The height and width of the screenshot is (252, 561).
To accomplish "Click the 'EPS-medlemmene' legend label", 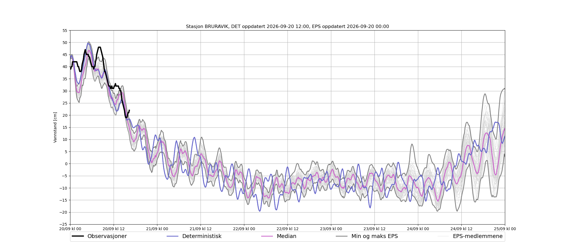I will pyautogui.click(x=478, y=236).
